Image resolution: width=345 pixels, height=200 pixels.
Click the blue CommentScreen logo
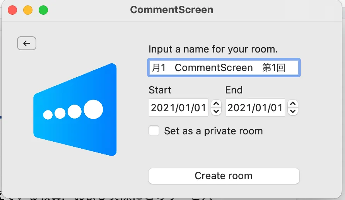pos(75,110)
